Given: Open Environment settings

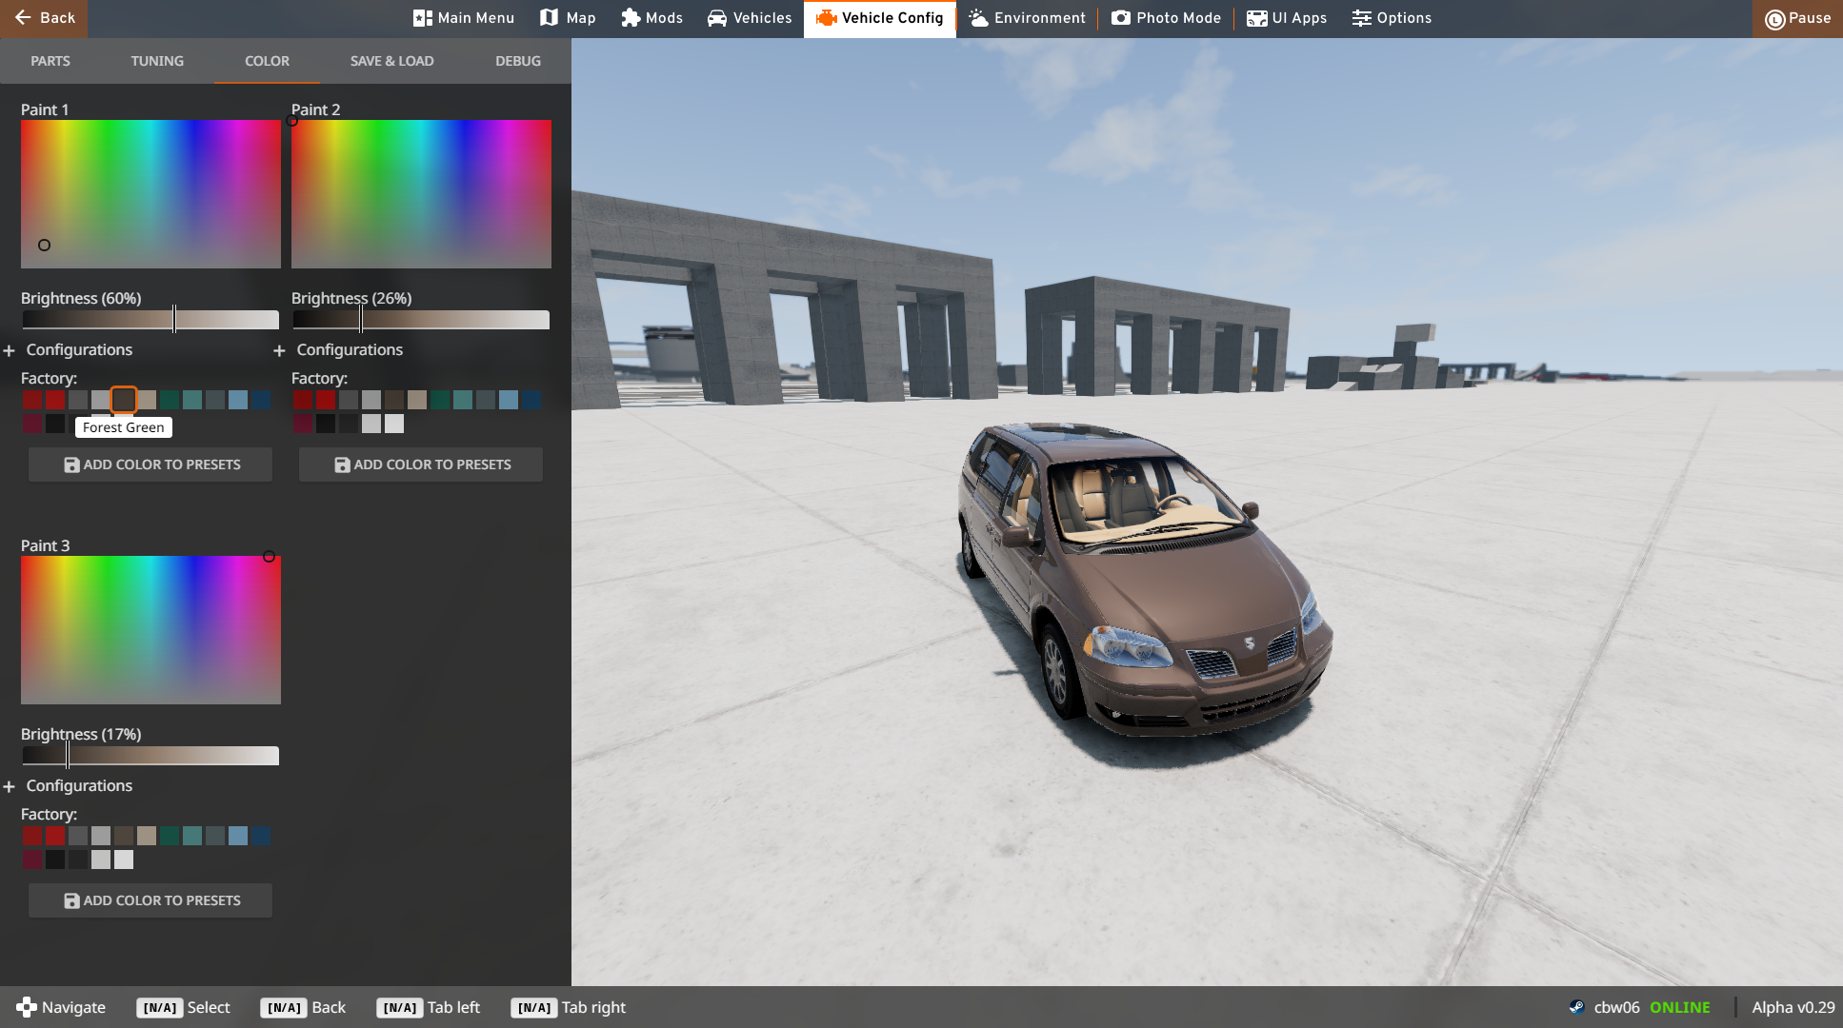Looking at the screenshot, I should pyautogui.click(x=1028, y=18).
